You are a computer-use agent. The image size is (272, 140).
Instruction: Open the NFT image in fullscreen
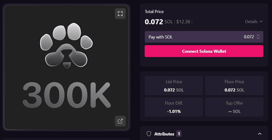[120, 14]
